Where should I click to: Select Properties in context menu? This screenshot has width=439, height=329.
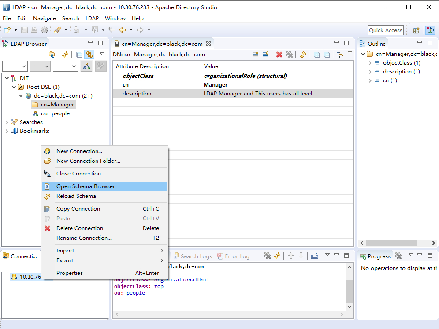pyautogui.click(x=105, y=273)
